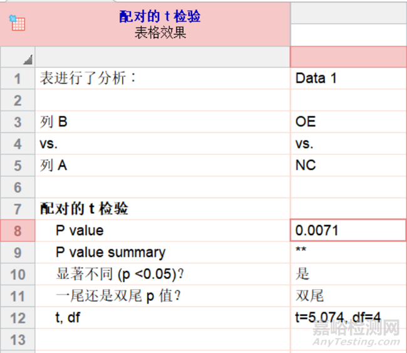Click the select-all triangle at table corner
Image resolution: width=407 pixels, height=353 pixels.
tap(27, 60)
